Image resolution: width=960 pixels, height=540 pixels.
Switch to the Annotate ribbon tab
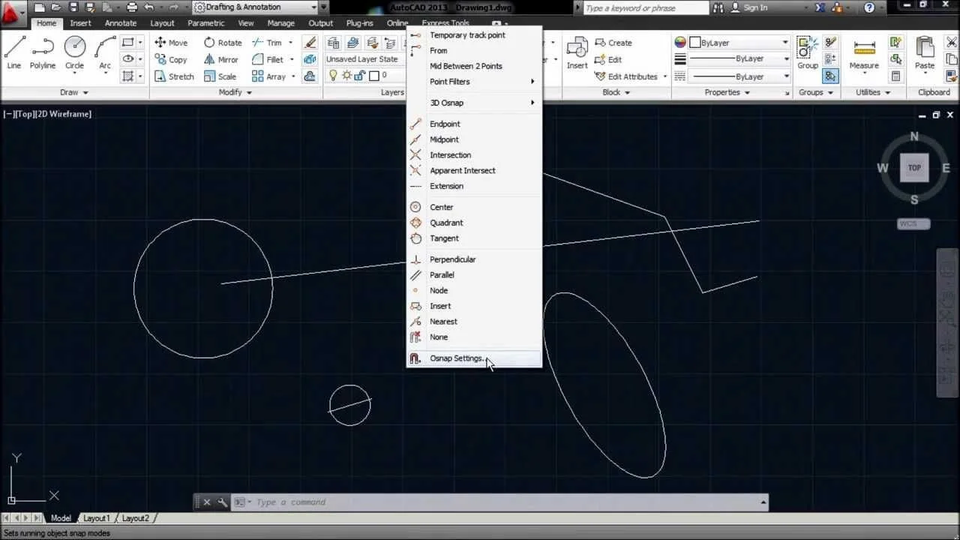(120, 22)
